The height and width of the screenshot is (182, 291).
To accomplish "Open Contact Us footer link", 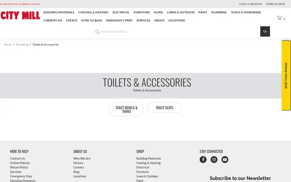I will click(x=17, y=159).
